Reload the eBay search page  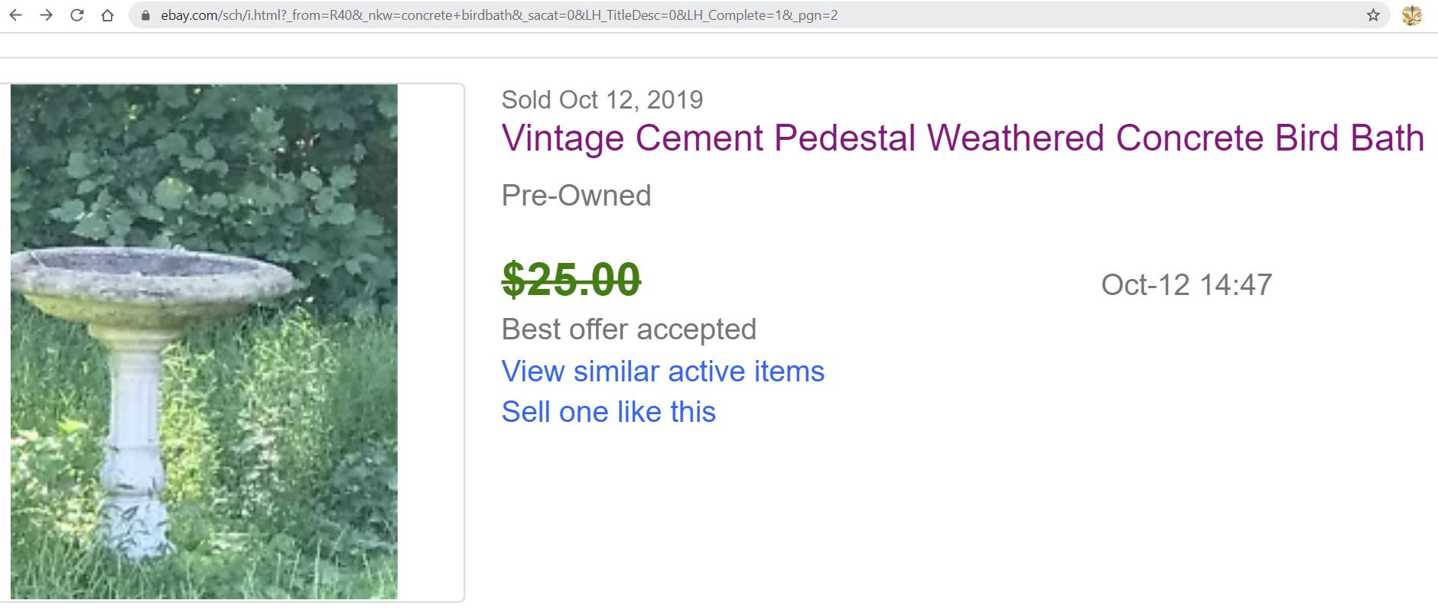click(76, 15)
